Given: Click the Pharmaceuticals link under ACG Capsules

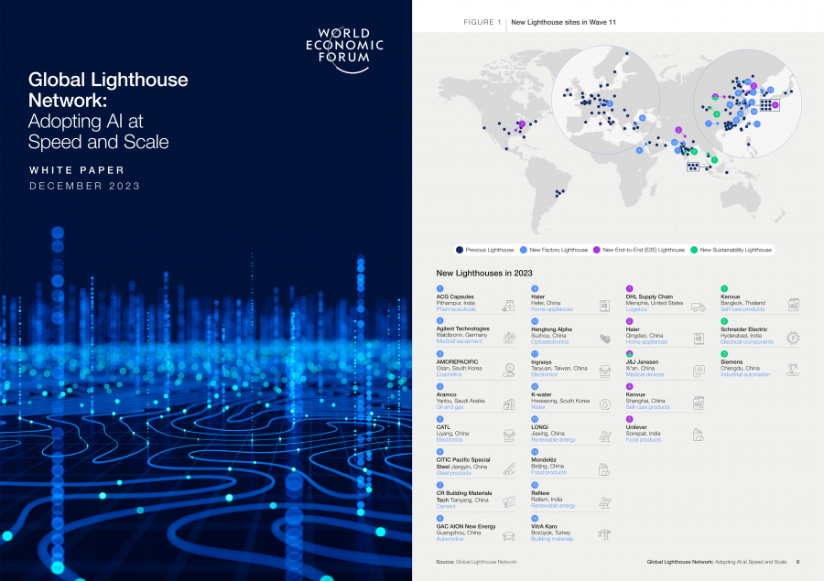Looking at the screenshot, I should pos(457,309).
